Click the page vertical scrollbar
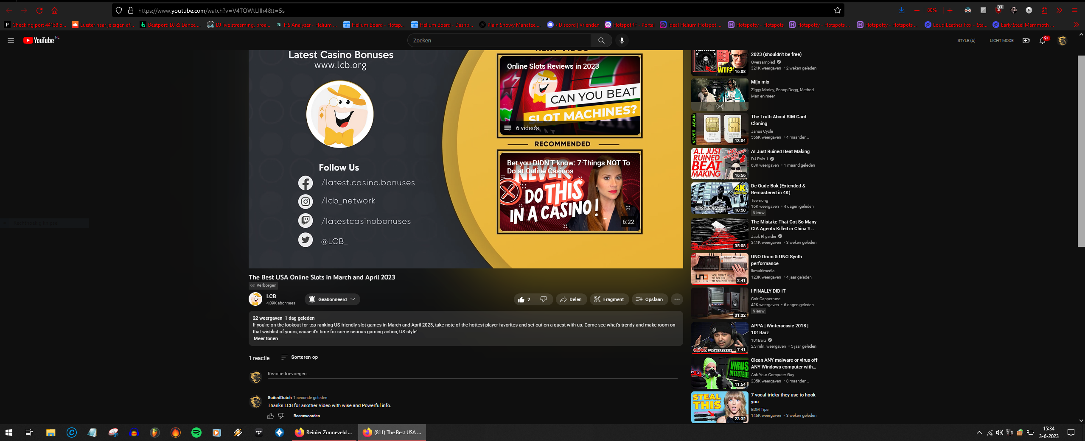The height and width of the screenshot is (441, 1085). (x=1081, y=151)
